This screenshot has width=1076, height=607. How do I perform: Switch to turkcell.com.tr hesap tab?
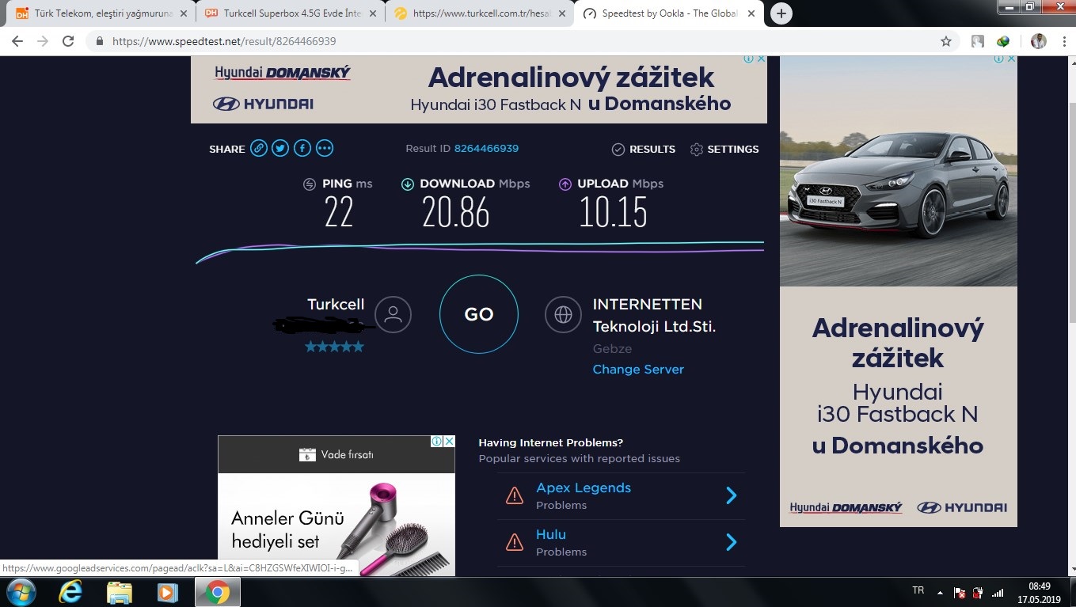479,13
